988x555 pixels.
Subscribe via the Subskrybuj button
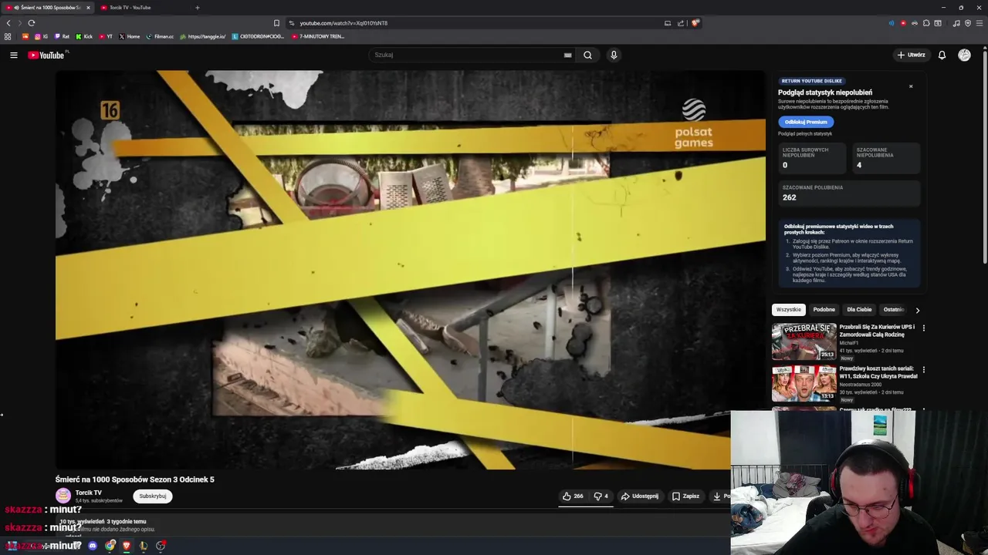[x=152, y=496]
